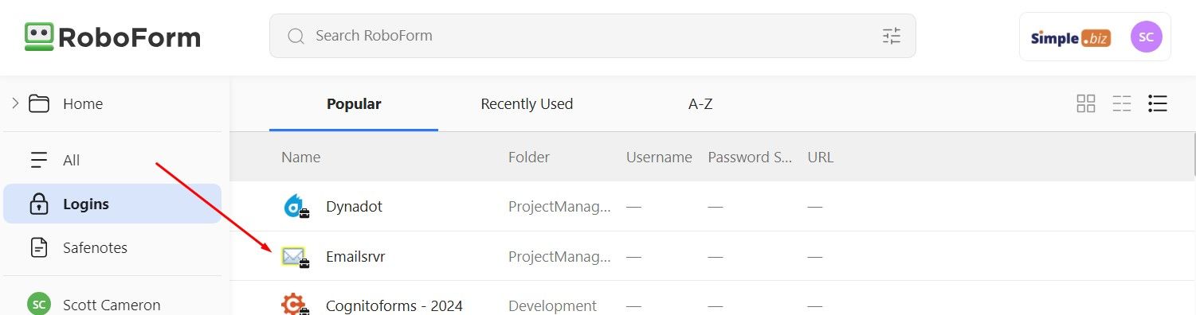Image resolution: width=1196 pixels, height=315 pixels.
Task: Click into the Search RoboForm field
Action: point(592,36)
